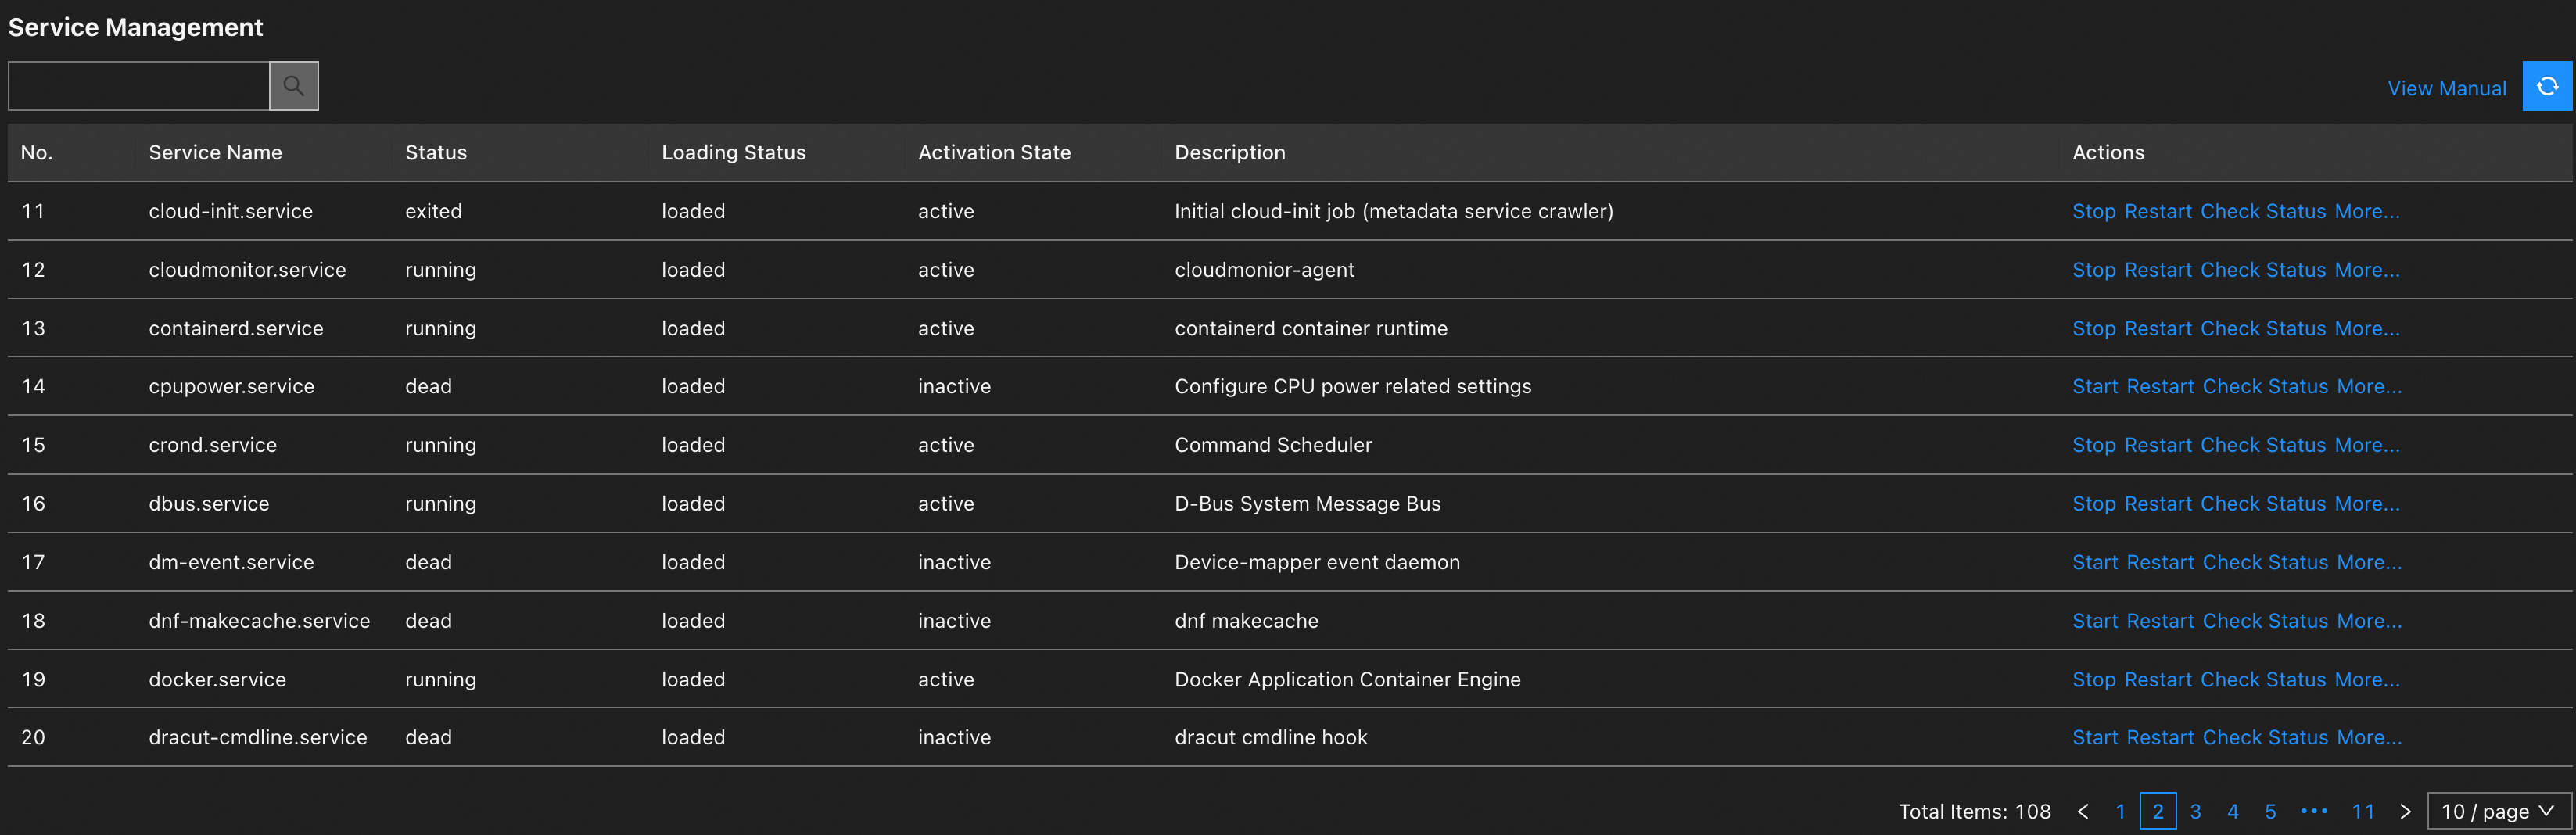Expand More... for docker.service
This screenshot has width=2576, height=835.
pos(2366,679)
